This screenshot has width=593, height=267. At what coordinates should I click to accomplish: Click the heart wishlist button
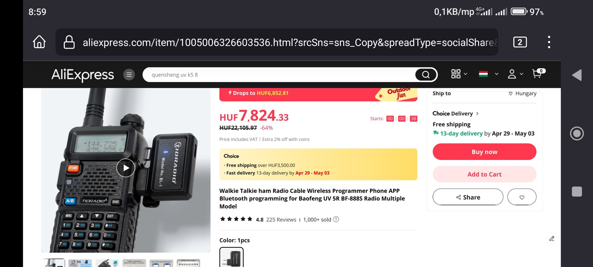point(522,197)
